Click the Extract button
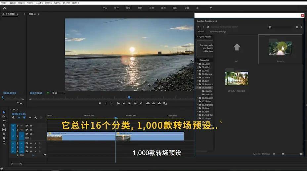This screenshot has height=171, width=307. pos(154,103)
